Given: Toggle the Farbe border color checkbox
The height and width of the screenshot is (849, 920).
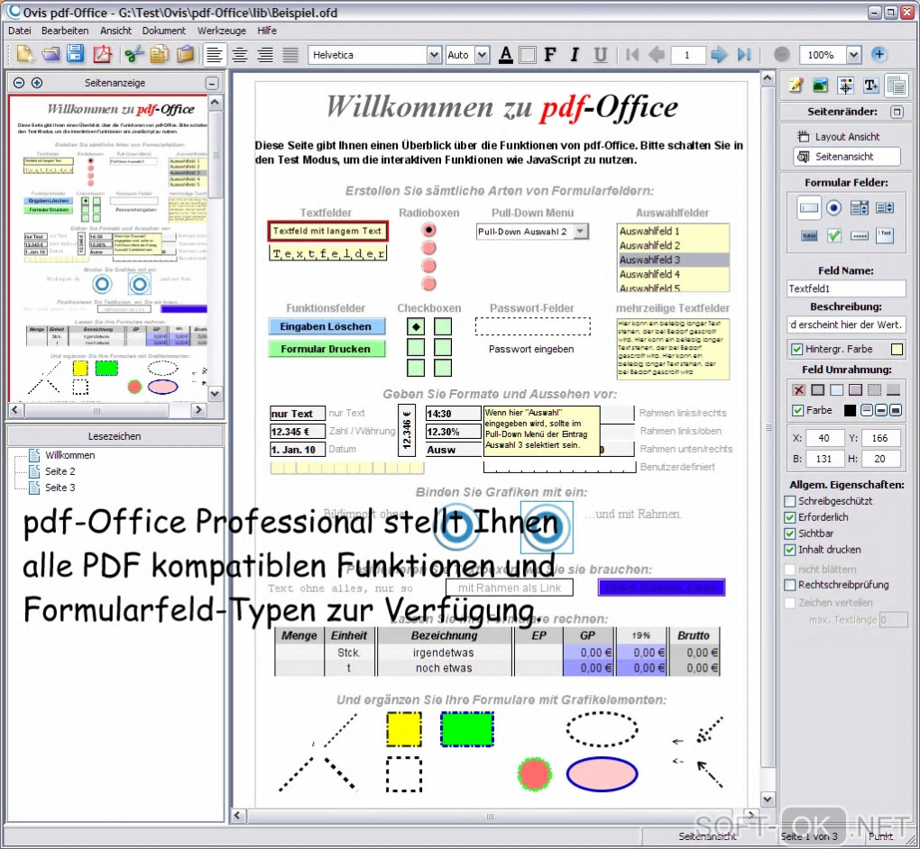Looking at the screenshot, I should point(797,410).
